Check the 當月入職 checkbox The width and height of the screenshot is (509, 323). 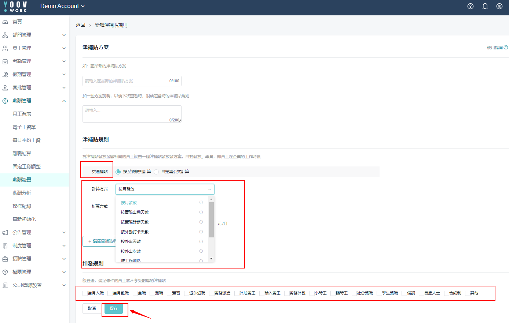(85, 293)
